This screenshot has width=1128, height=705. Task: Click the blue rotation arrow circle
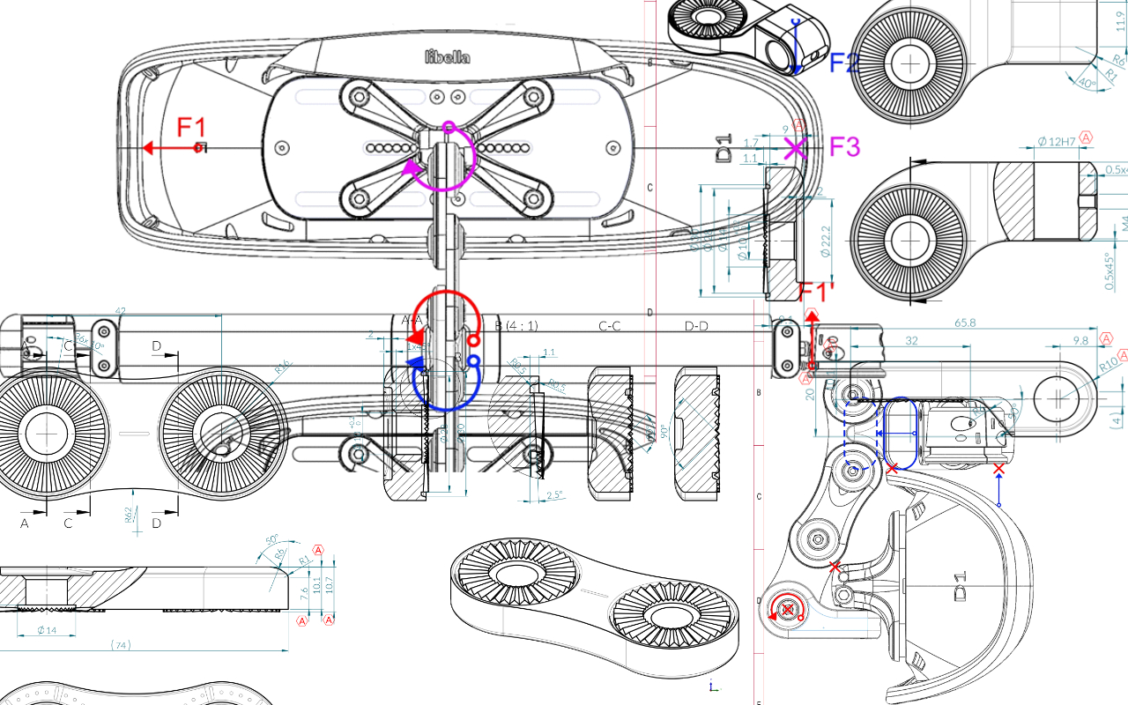(x=447, y=384)
